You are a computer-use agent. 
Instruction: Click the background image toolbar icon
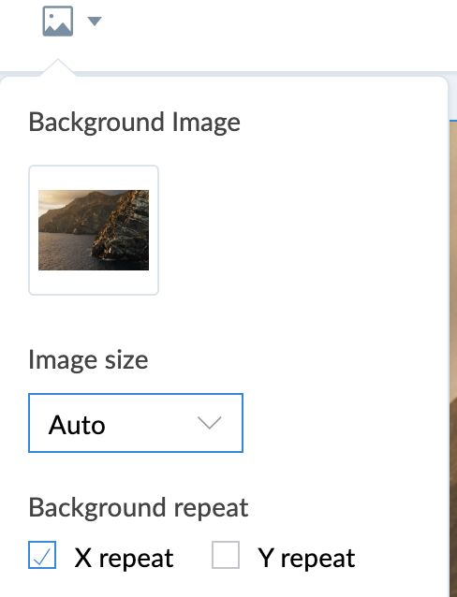[x=57, y=21]
